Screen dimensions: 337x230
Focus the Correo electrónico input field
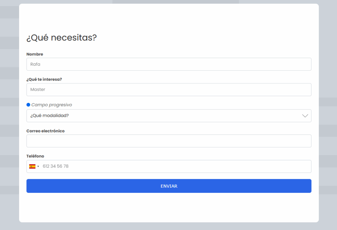coord(169,141)
